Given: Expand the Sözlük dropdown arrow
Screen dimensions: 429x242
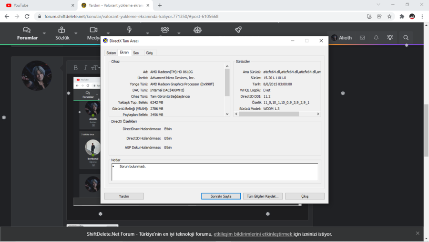Looking at the screenshot, I should [x=76, y=33].
